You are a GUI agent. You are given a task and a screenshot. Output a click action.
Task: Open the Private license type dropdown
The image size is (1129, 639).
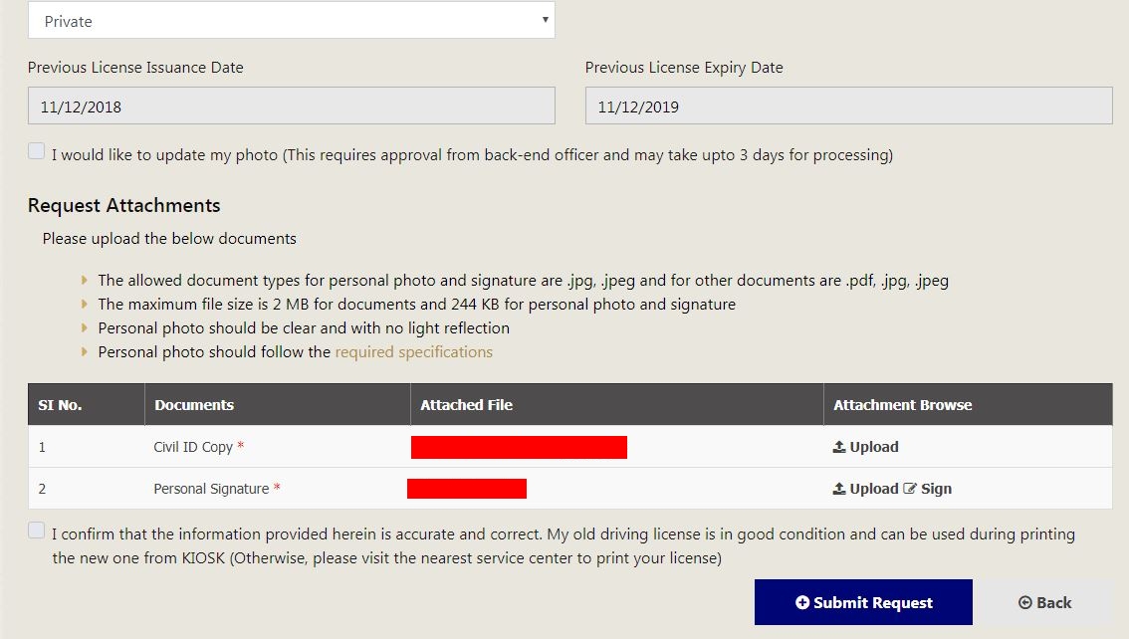click(x=292, y=20)
